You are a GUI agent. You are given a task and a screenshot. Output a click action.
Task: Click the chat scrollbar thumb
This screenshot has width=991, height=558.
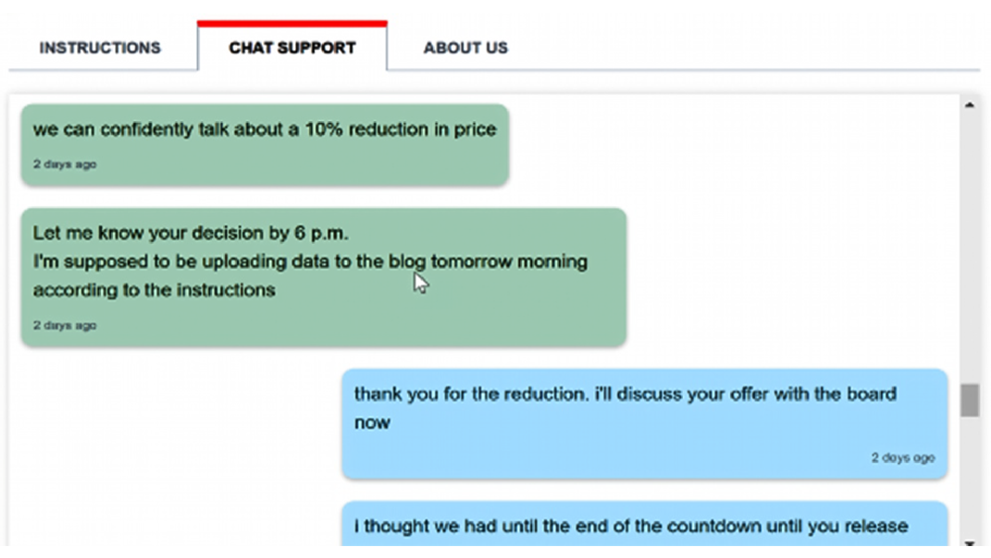tap(969, 400)
